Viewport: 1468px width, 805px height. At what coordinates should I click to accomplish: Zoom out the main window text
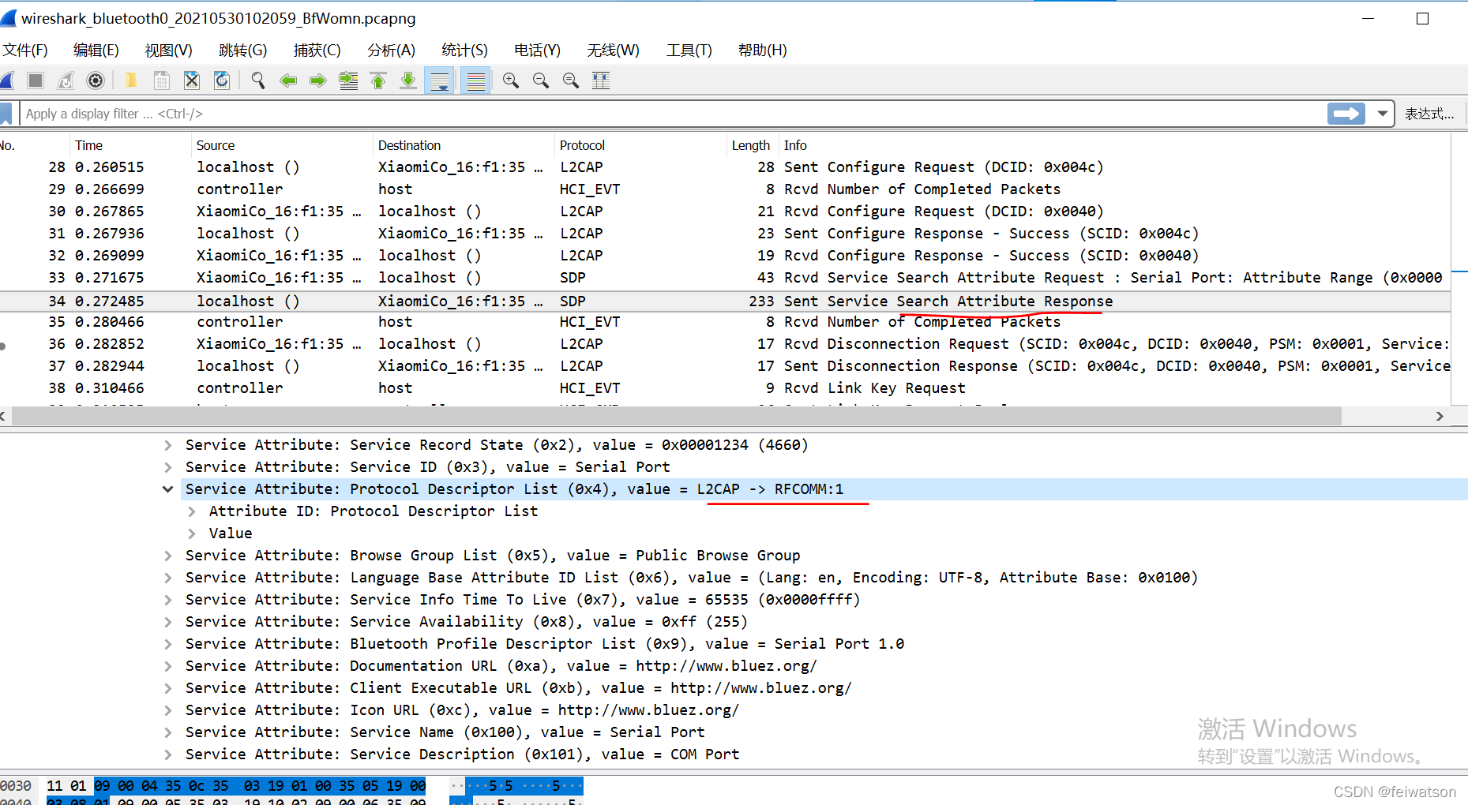tap(541, 80)
